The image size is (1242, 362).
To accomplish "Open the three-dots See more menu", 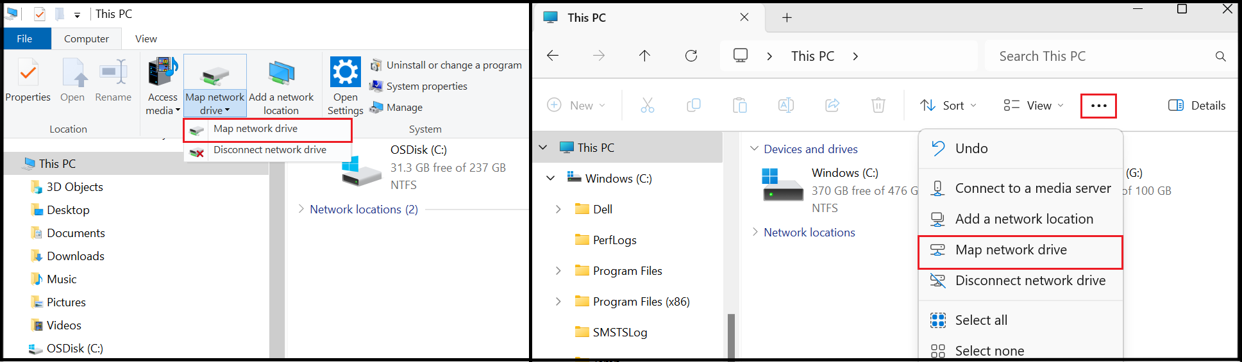I will (1098, 106).
